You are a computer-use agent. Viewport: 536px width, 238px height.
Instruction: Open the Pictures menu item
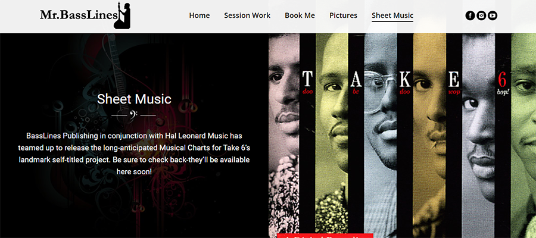343,15
